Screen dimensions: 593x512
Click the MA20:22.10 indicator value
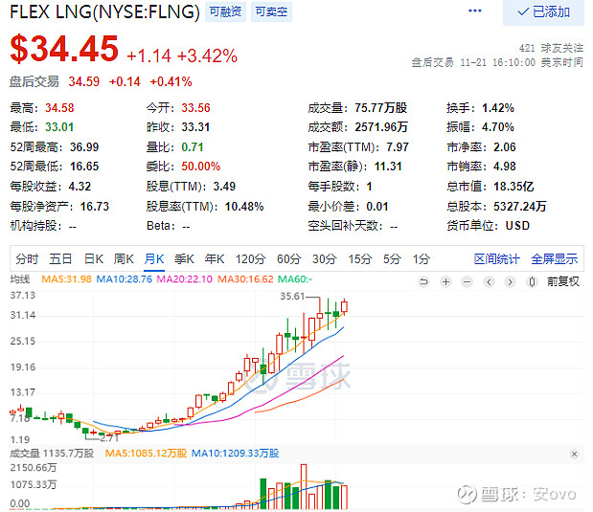pyautogui.click(x=185, y=279)
